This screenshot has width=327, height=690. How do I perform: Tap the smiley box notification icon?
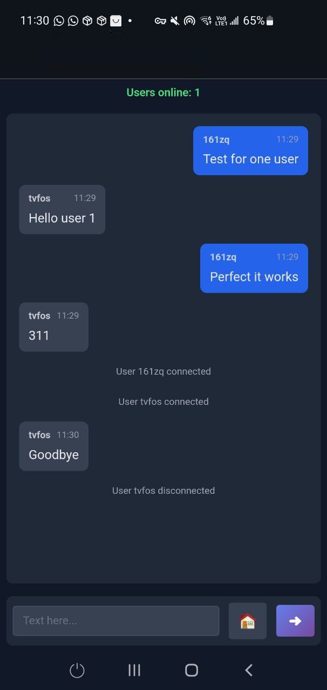(x=115, y=20)
